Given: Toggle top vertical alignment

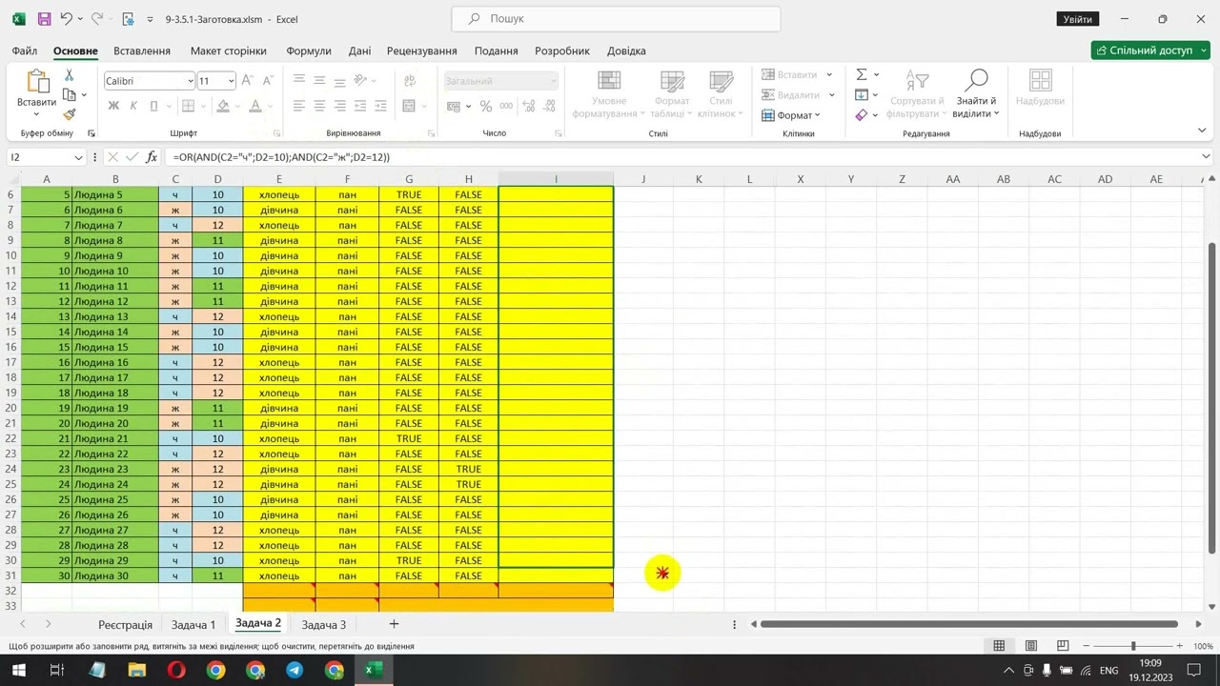Looking at the screenshot, I should click(299, 81).
